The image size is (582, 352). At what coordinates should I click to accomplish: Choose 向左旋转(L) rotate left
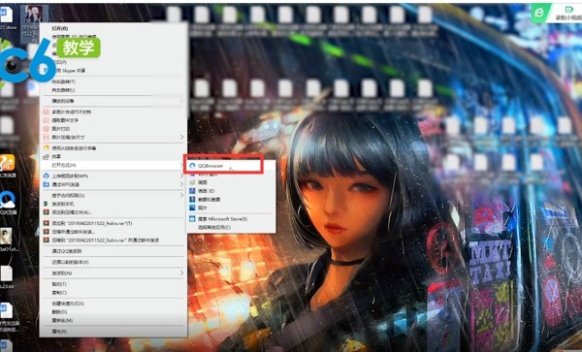(x=63, y=90)
